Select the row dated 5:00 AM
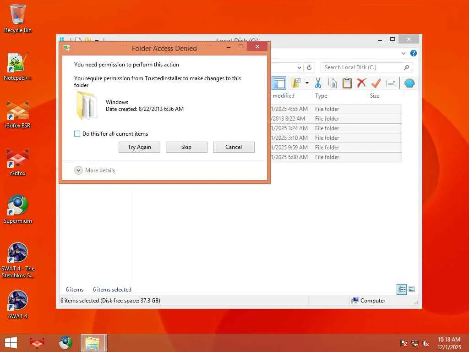This screenshot has width=469, height=352. click(336, 157)
